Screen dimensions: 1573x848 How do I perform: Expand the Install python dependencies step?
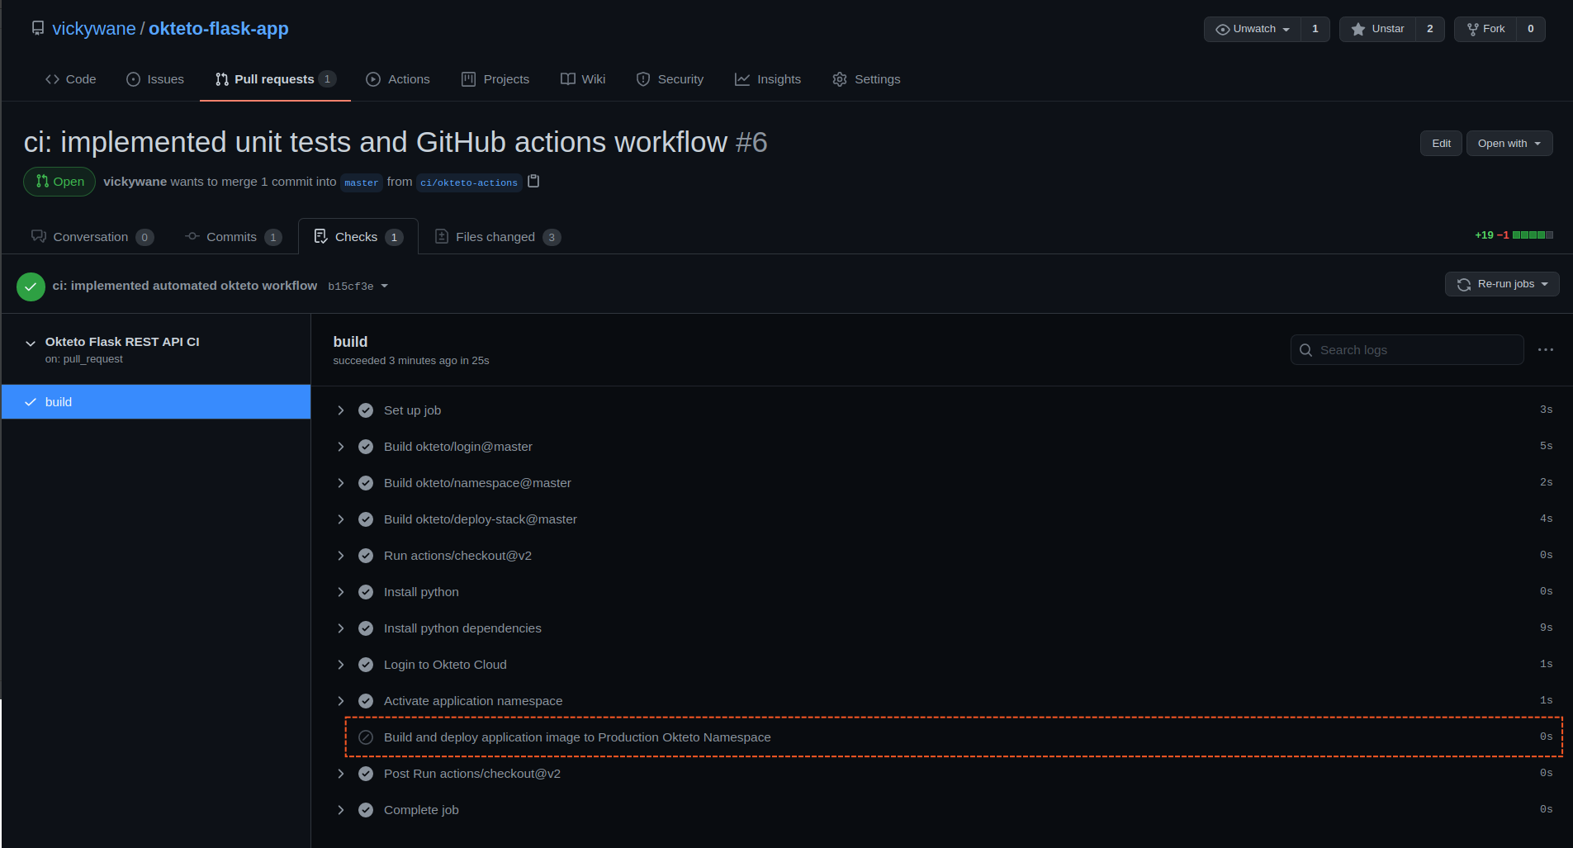click(340, 628)
